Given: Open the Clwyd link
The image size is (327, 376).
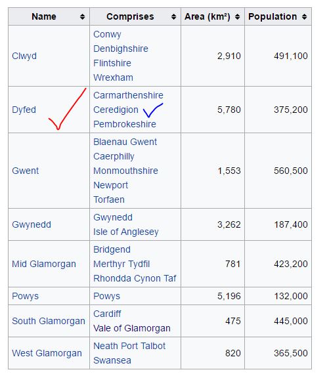Looking at the screenshot, I should click(24, 56).
